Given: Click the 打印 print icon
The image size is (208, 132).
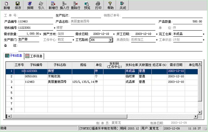Looking at the screenshot, I should pyautogui.click(x=98, y=5).
